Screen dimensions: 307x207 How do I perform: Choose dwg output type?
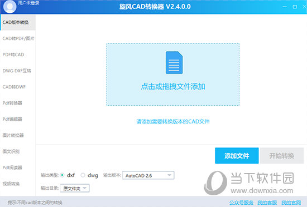coord(83,175)
